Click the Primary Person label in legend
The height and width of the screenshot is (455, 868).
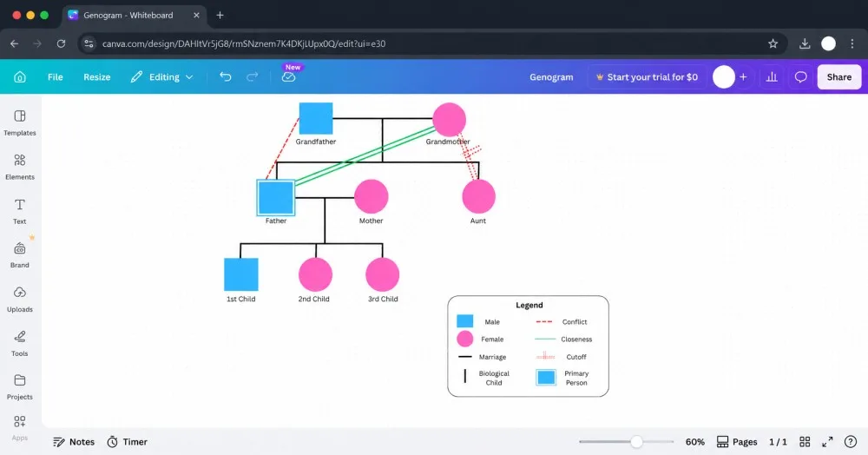click(x=576, y=378)
